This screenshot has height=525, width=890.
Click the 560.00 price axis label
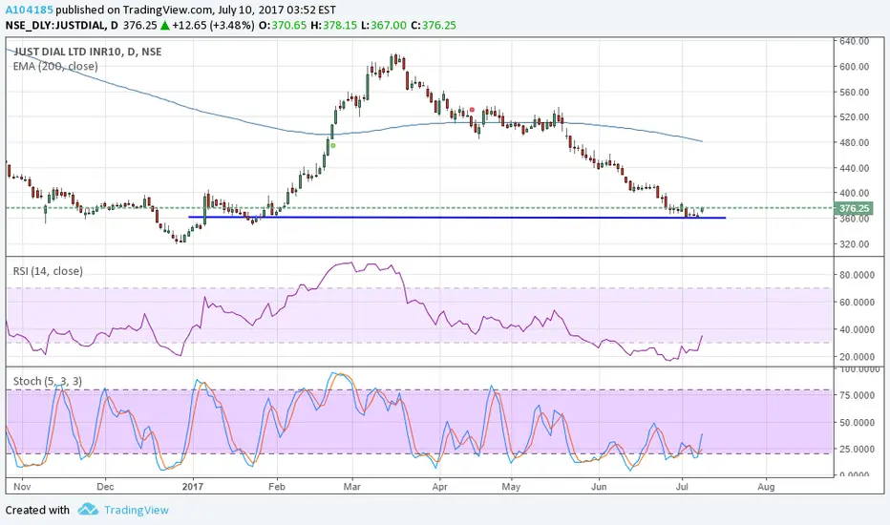click(x=855, y=92)
